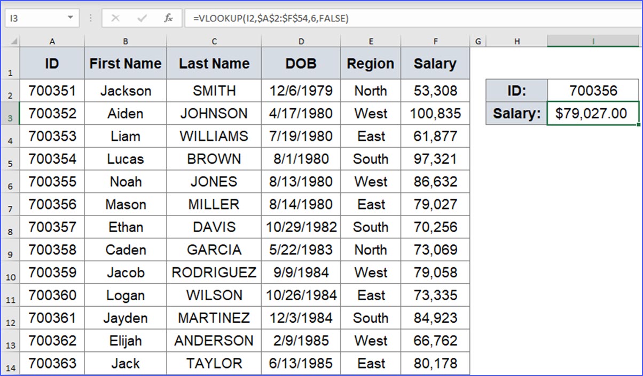The height and width of the screenshot is (376, 643).
Task: Select the cell showing $79,027.00
Action: pyautogui.click(x=593, y=113)
